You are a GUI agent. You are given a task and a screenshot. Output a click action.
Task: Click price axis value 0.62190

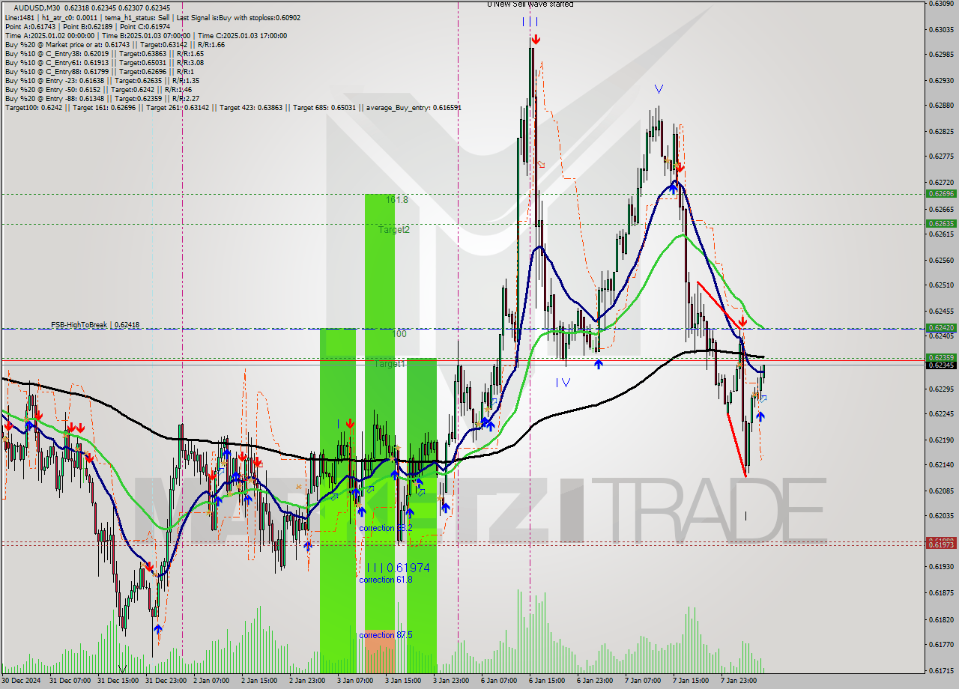941,440
